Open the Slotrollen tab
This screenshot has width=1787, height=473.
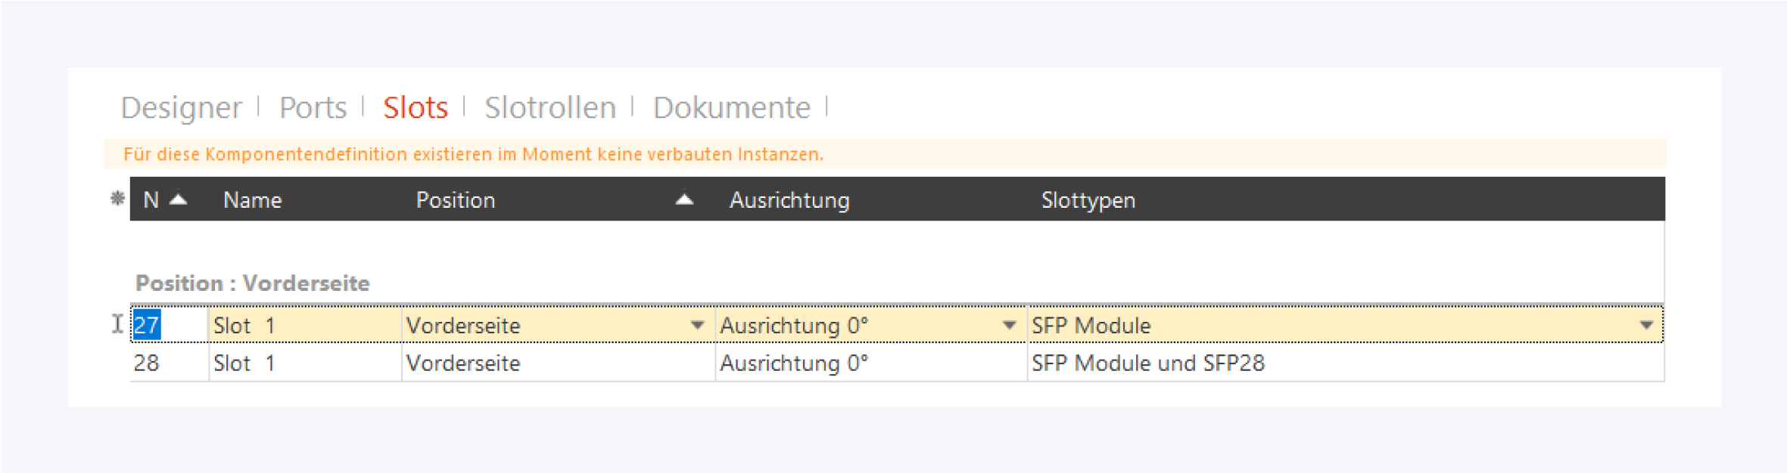[x=549, y=107]
